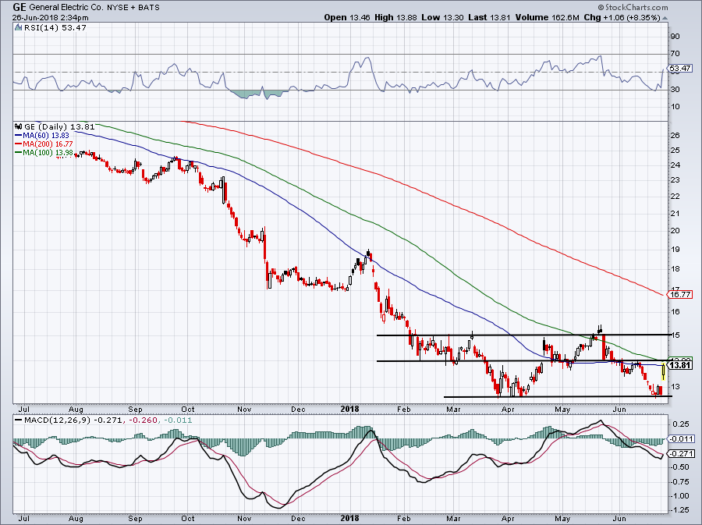
Task: Click the 0.25 label on MACD axis
Action: point(680,424)
